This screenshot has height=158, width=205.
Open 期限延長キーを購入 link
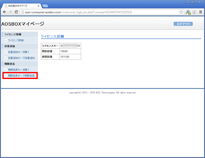[18, 70]
